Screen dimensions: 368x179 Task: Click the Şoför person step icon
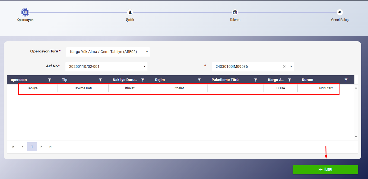(x=130, y=12)
